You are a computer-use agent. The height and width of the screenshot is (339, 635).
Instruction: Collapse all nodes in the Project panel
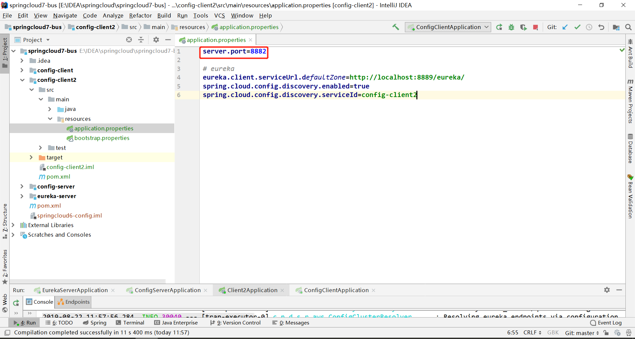141,40
